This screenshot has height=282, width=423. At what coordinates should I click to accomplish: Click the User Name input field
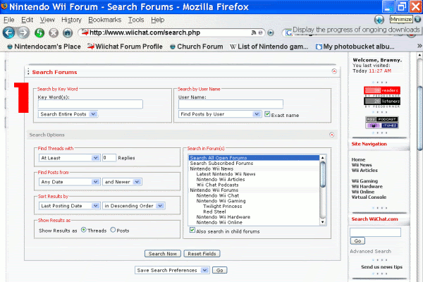tap(231, 104)
